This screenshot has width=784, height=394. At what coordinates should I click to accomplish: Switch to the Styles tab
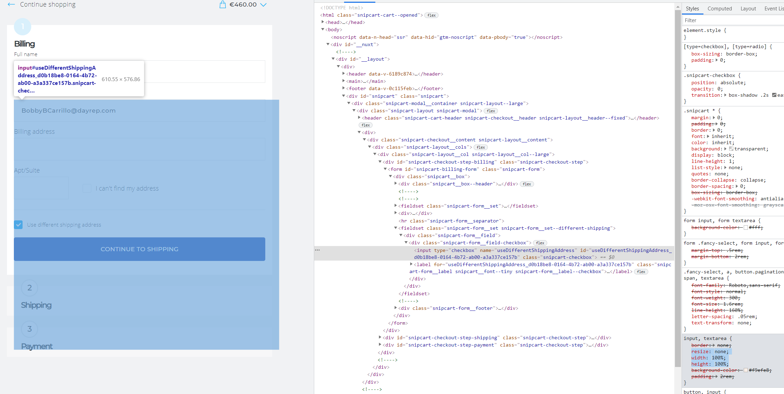[x=692, y=9]
